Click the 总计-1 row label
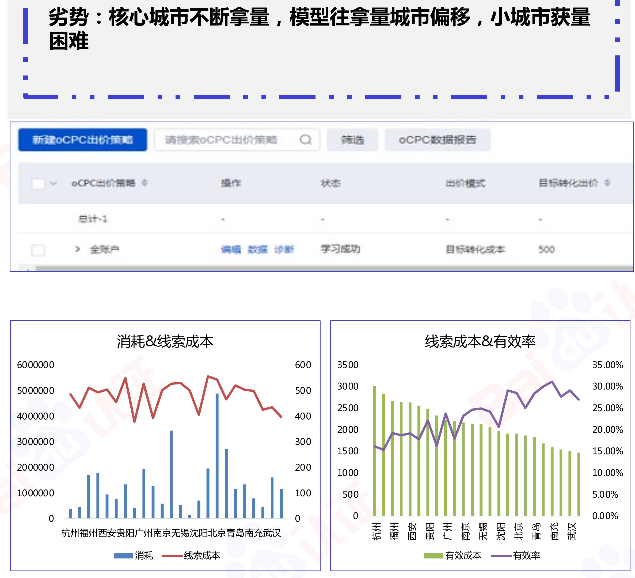The width and height of the screenshot is (635, 578). (x=93, y=219)
